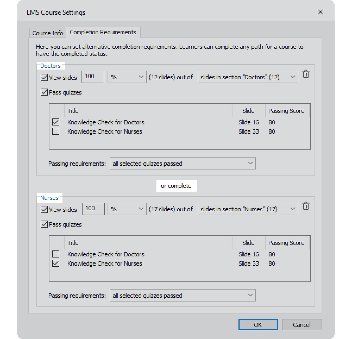Select the Completion Requirements tab
The height and width of the screenshot is (339, 352).
[103, 32]
